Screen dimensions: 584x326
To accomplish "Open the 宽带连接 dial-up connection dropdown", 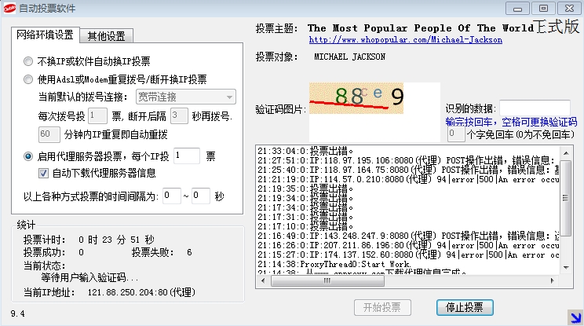I will [x=186, y=97].
